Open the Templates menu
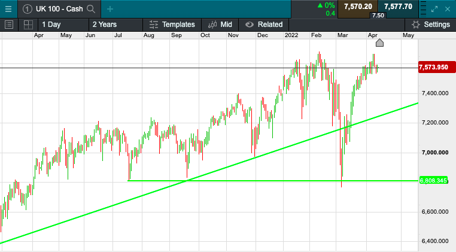Viewport: 456px width, 252px height. pyautogui.click(x=172, y=25)
